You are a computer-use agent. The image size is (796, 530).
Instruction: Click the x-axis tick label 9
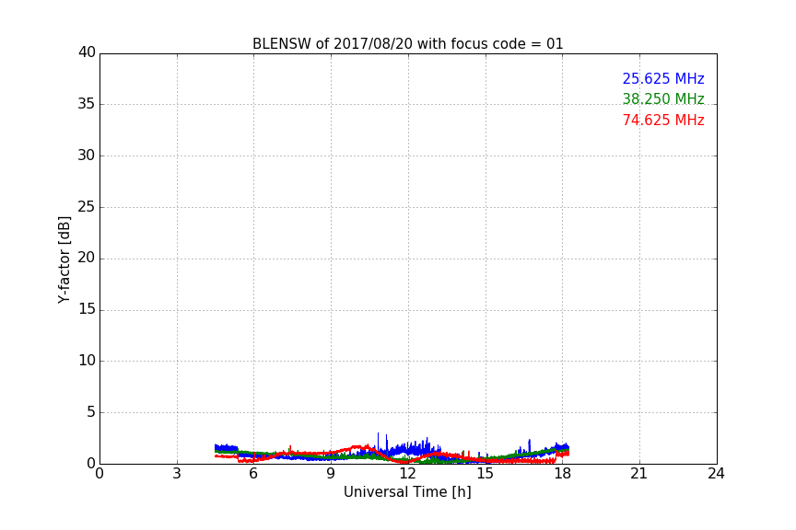coord(331,474)
